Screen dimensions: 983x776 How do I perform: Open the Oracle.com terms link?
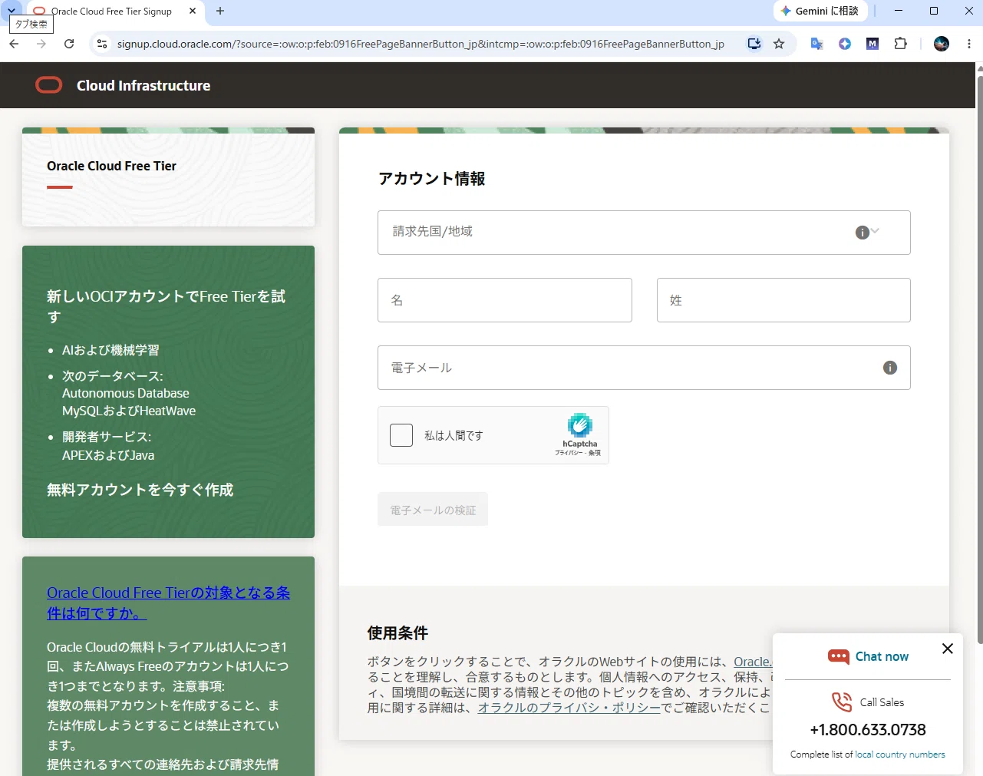tap(753, 662)
